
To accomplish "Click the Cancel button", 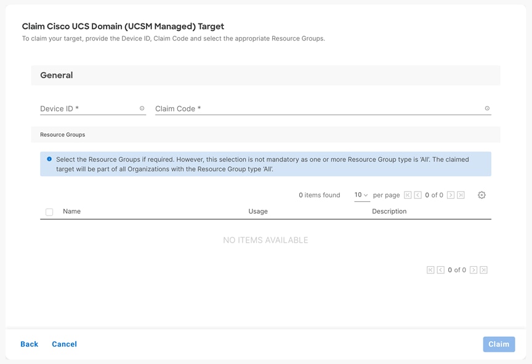I will [x=65, y=344].
